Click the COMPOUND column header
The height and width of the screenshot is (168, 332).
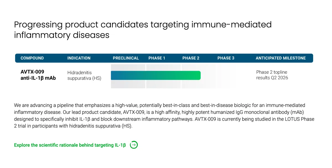coord(32,58)
